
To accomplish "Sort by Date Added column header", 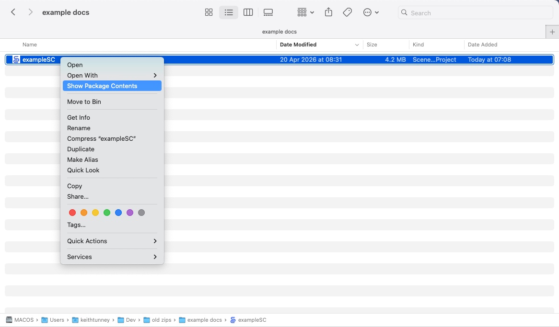I will 482,45.
